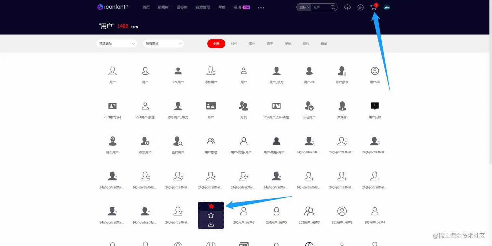This screenshot has width=492, height=246.
Task: Open the three-dots more menu
Action: pos(261,7)
